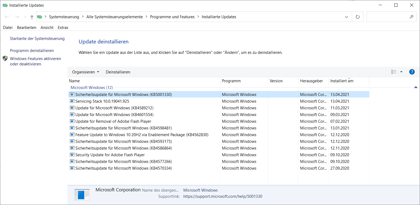Open Windows-Features aktivieren oder deaktivieren link
This screenshot has width=420, height=205.
[x=35, y=61]
